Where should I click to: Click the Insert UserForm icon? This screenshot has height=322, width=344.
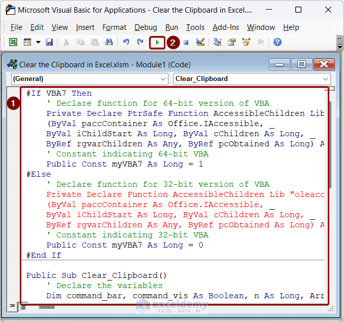(x=27, y=42)
